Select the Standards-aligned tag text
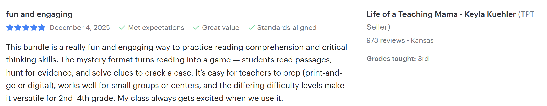Image resolution: width=547 pixels, height=106 pixels. [287, 28]
